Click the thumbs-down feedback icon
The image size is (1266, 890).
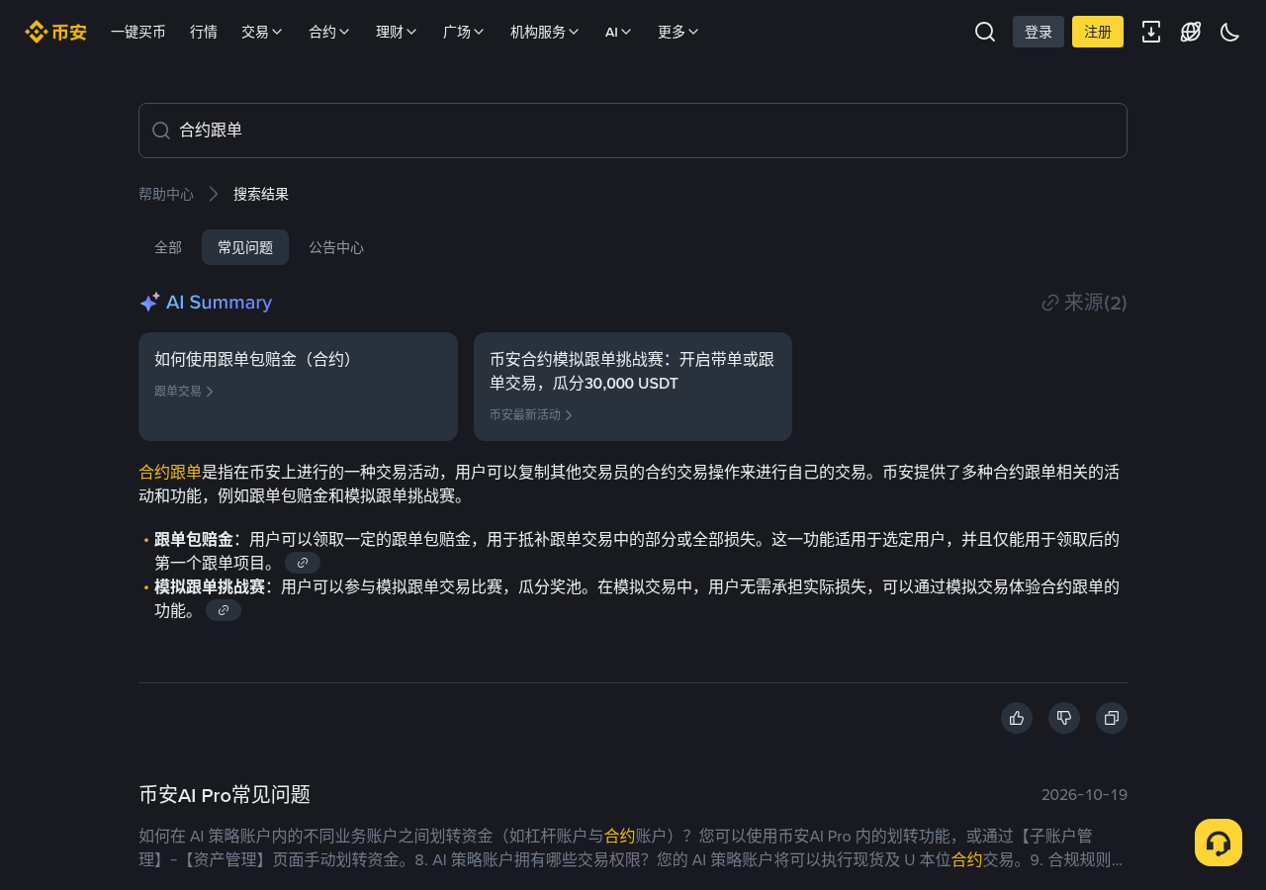[x=1064, y=718]
